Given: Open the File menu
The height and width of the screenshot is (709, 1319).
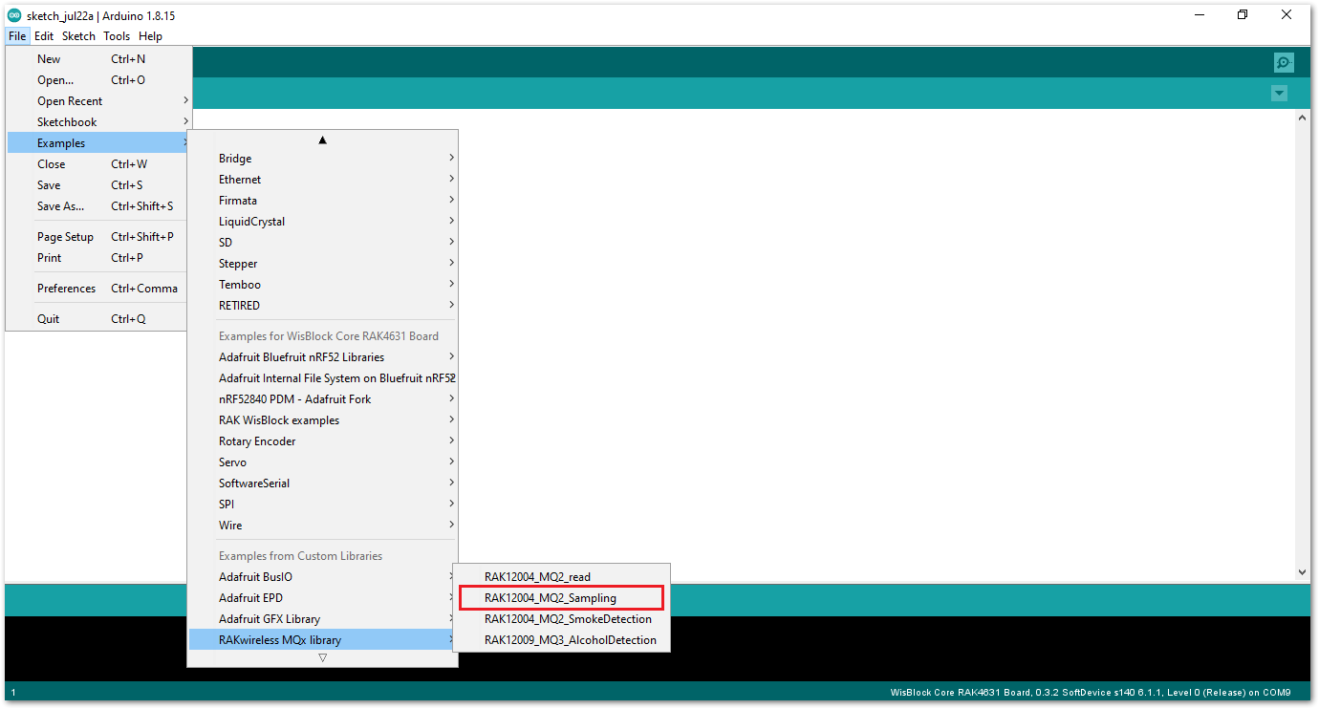Looking at the screenshot, I should (17, 36).
